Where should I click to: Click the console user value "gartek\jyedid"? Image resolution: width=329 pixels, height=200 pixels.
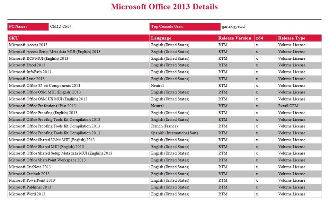[233, 26]
